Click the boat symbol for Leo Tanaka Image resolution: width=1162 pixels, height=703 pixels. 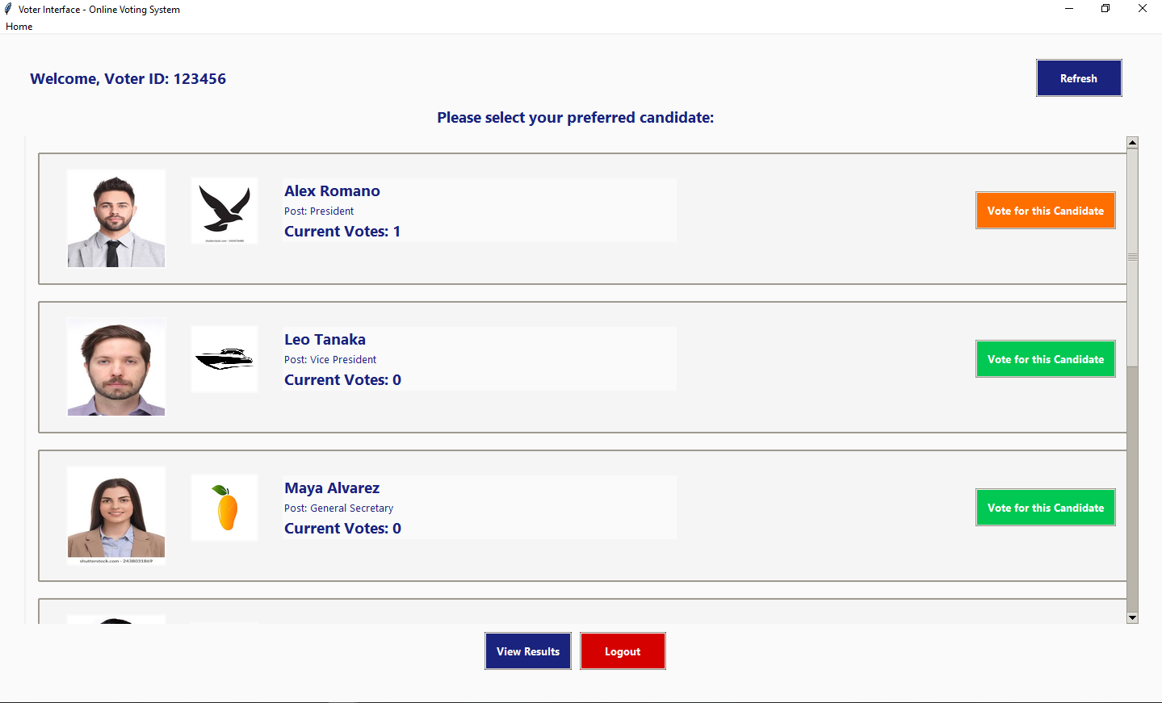click(x=224, y=358)
